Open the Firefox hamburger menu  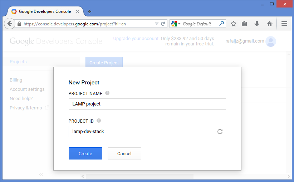[284, 24]
